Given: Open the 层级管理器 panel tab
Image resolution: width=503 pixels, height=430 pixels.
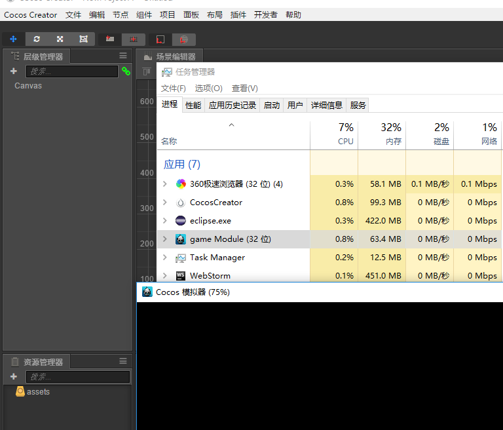Looking at the screenshot, I should click(x=37, y=56).
